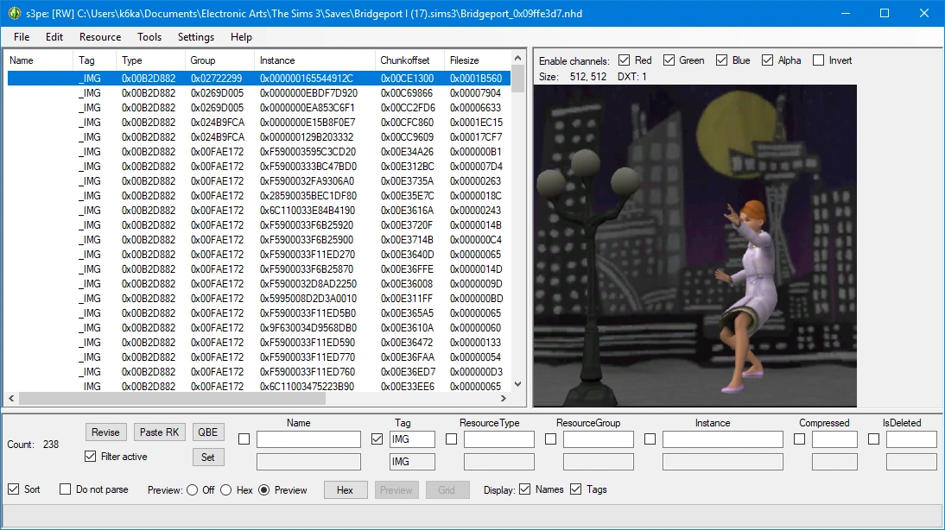The image size is (945, 530).
Task: Open the Settings menu
Action: 196,37
